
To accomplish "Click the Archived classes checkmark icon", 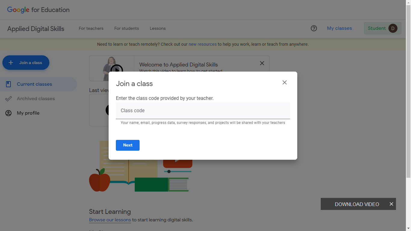I will pos(8,99).
